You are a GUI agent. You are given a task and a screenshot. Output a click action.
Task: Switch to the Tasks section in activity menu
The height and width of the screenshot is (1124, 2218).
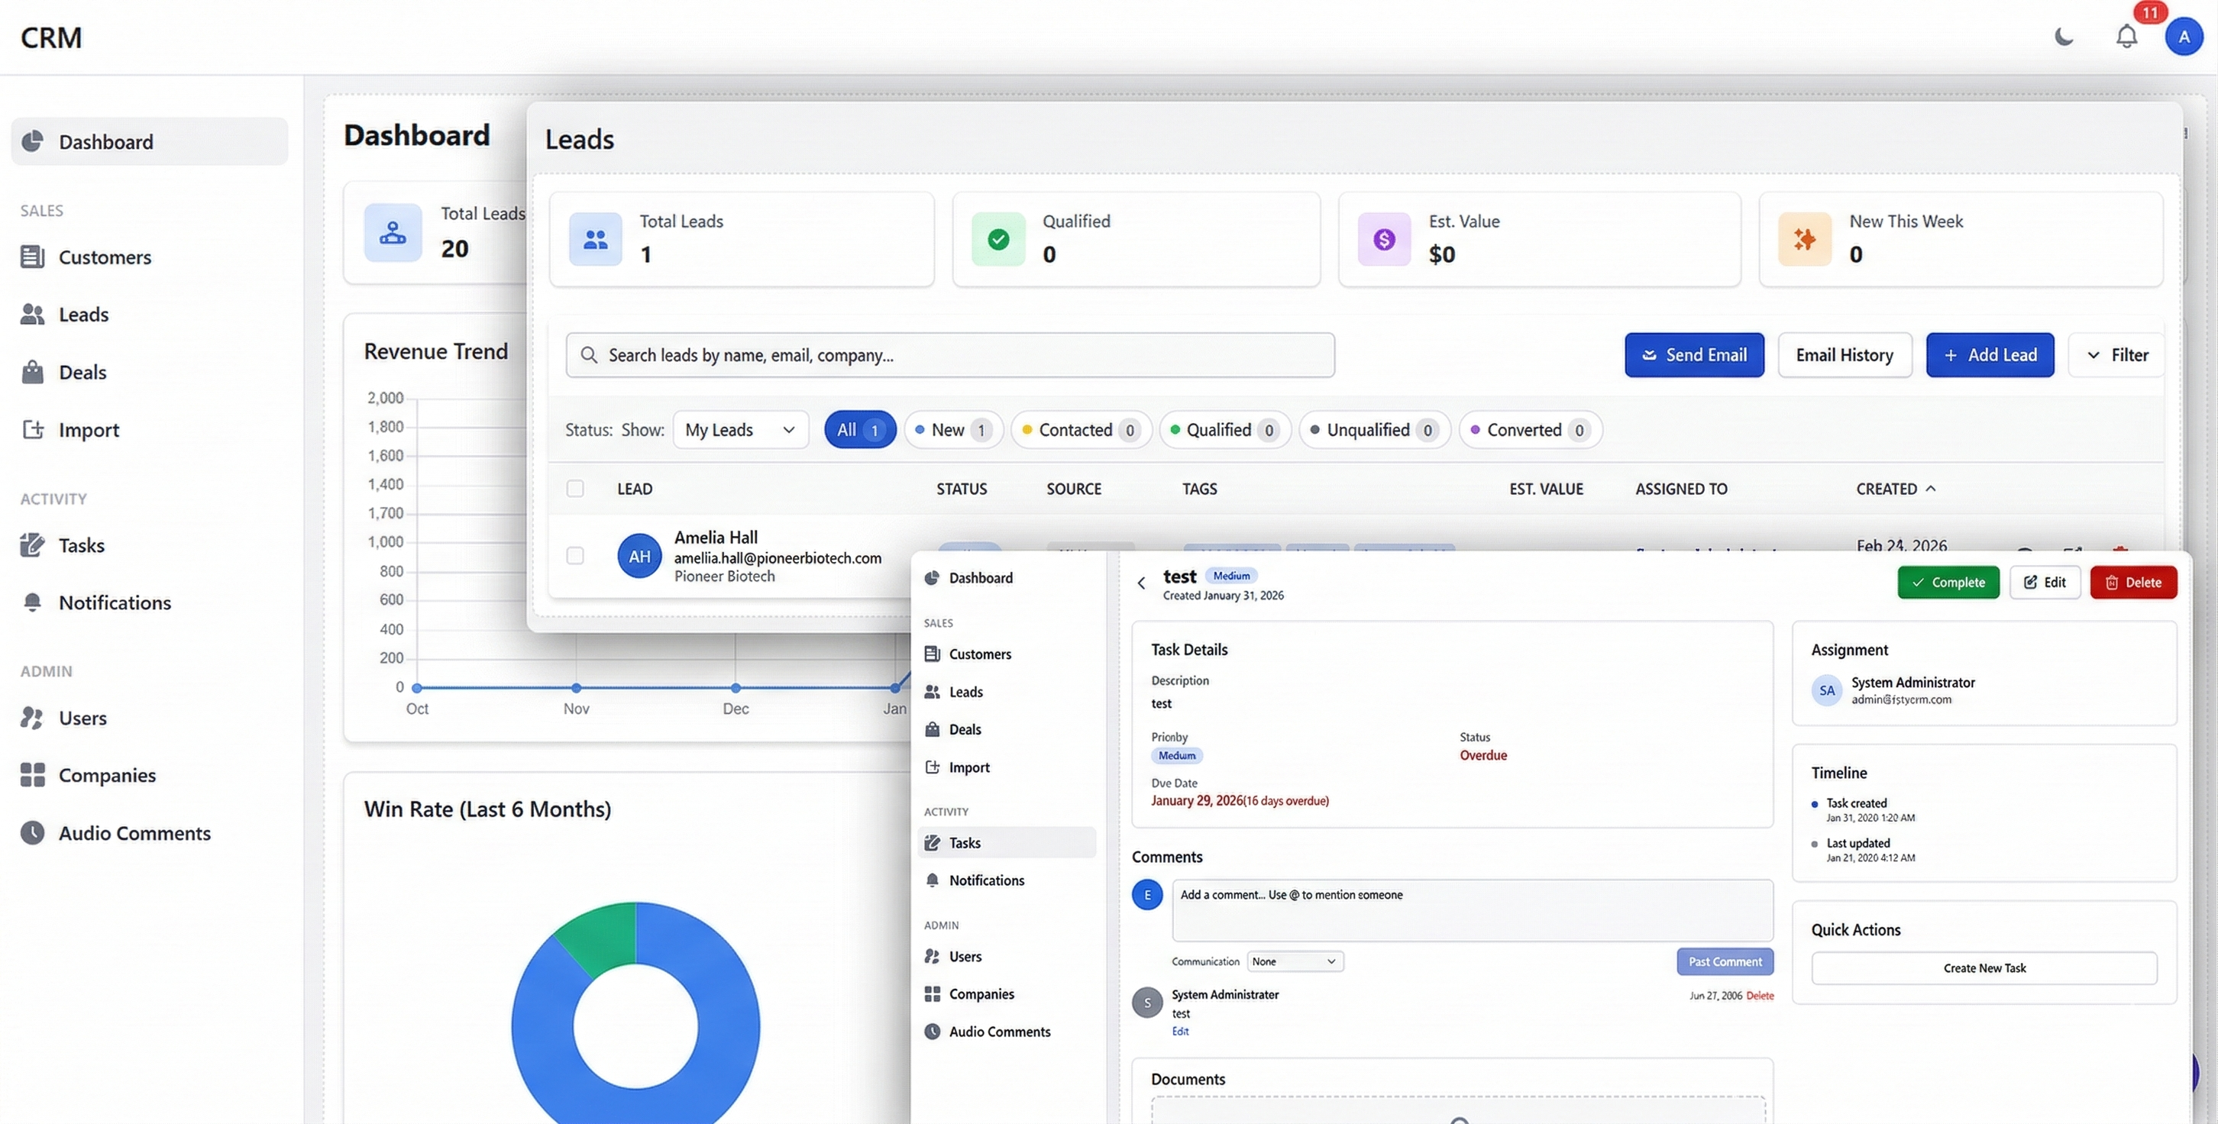965,842
